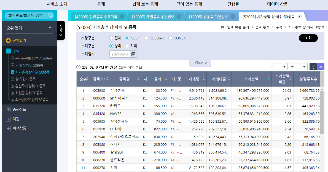
Task: Click the document icon beside 외국인보유 상위 50종목
Action: point(13,100)
